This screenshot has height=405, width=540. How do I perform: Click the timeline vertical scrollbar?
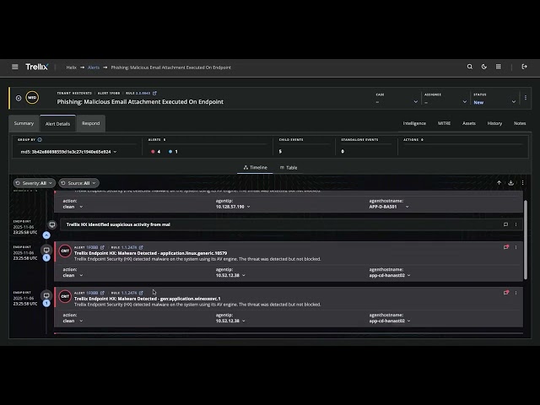(x=526, y=240)
